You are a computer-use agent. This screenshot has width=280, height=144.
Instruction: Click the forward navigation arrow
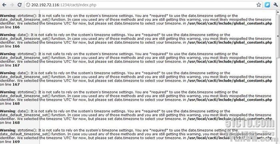(x=12, y=5)
